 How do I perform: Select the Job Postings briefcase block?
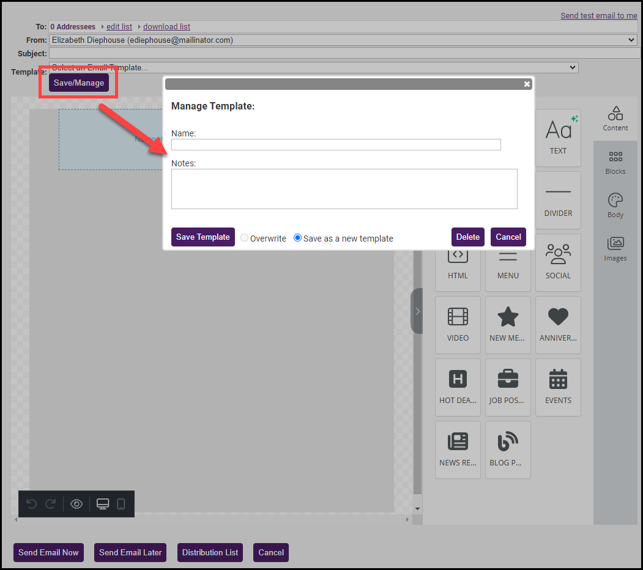coord(508,387)
